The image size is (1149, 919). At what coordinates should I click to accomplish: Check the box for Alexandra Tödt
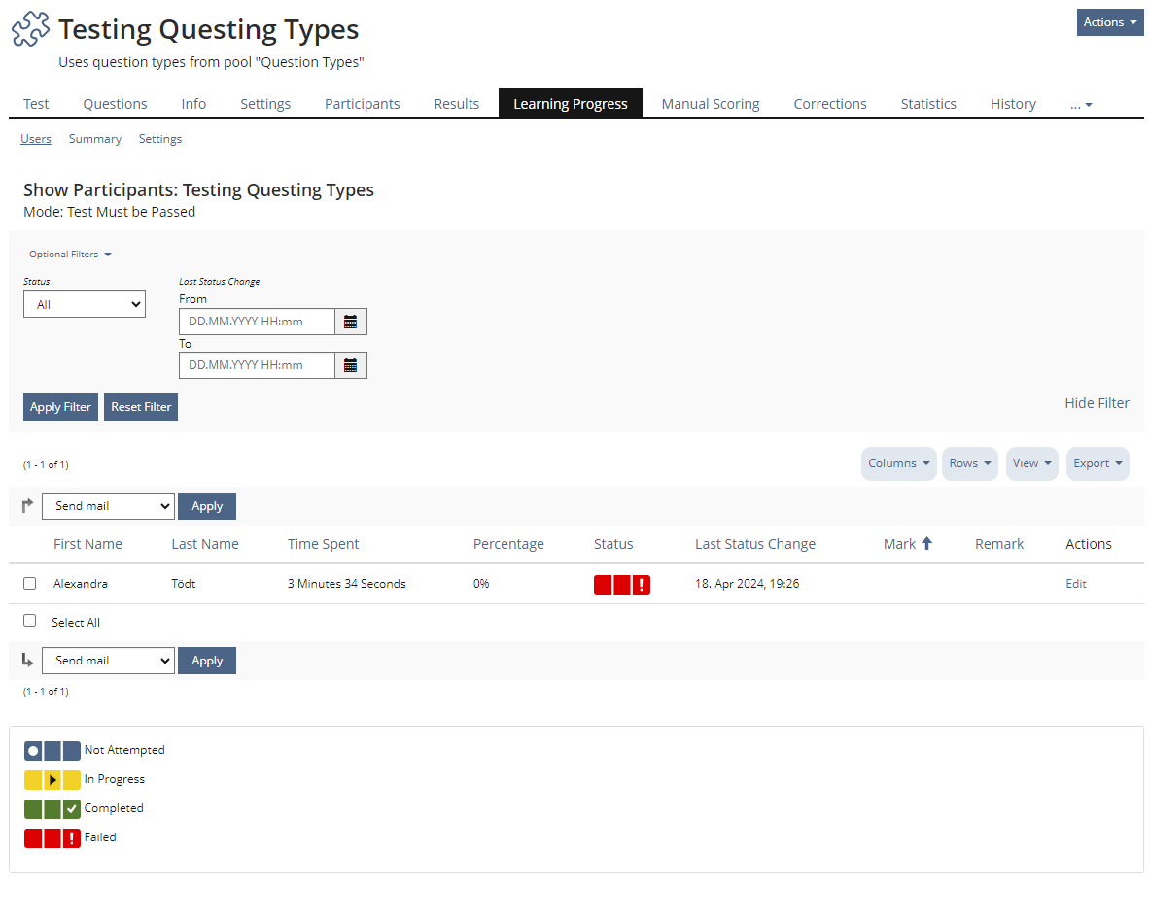(x=30, y=584)
